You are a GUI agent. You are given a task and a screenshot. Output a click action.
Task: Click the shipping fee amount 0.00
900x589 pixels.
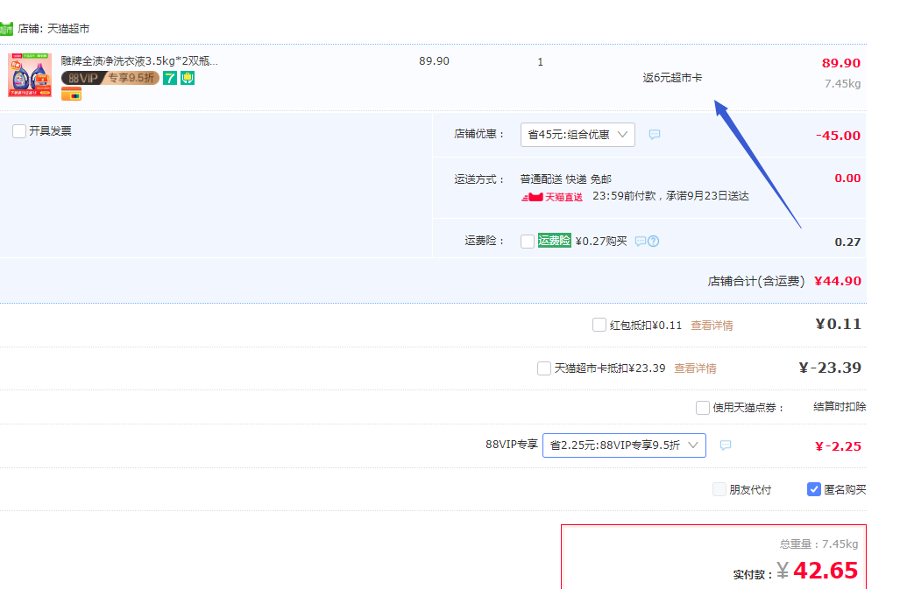point(847,179)
